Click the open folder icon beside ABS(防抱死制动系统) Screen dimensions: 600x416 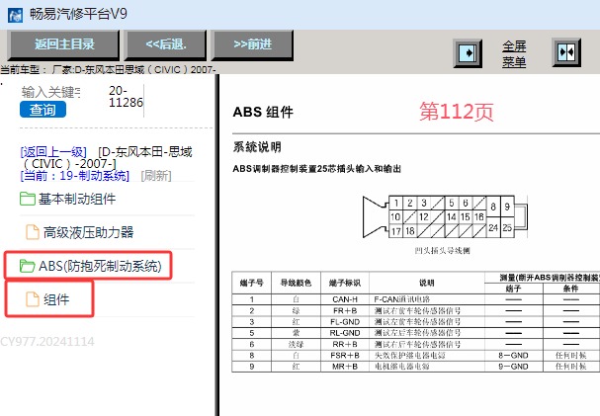[27, 266]
